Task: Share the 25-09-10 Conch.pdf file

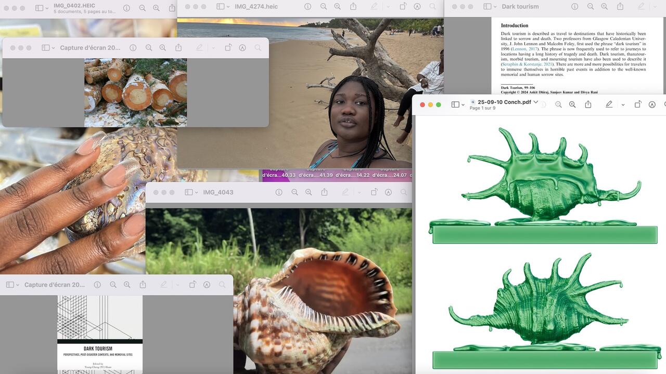Action: (588, 104)
